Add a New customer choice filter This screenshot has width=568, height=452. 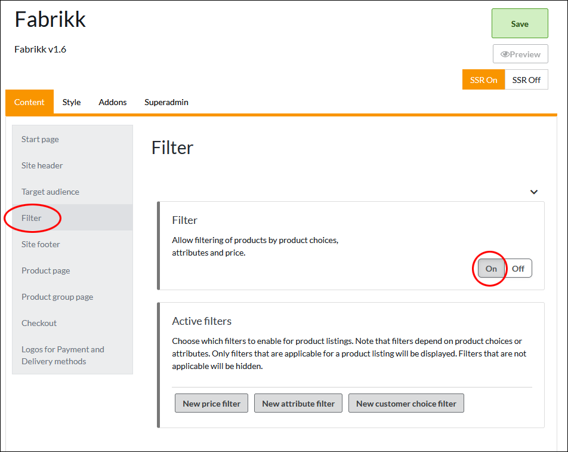click(x=406, y=404)
